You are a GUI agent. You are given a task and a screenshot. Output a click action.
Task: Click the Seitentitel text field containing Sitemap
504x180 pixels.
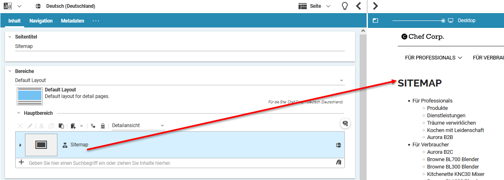pos(180,46)
